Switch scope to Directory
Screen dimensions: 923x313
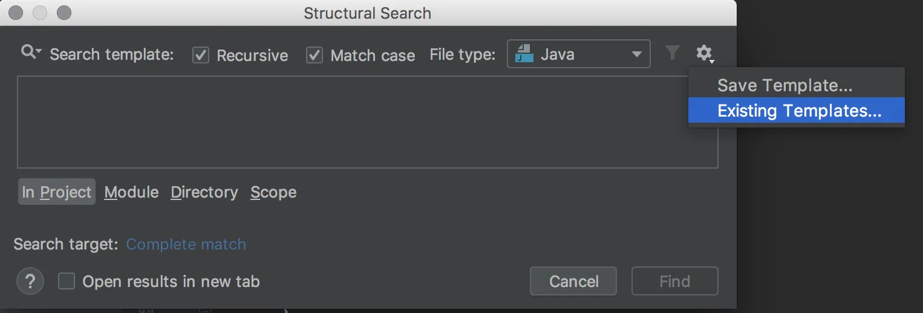click(x=204, y=192)
